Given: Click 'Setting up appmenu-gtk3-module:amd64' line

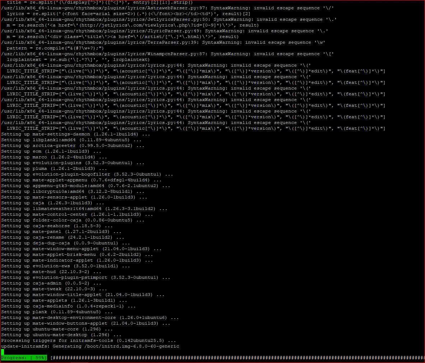Looking at the screenshot, I should tap(86, 186).
